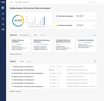Open the round E profile icon
104x101 pixels.
[x=3, y=8]
